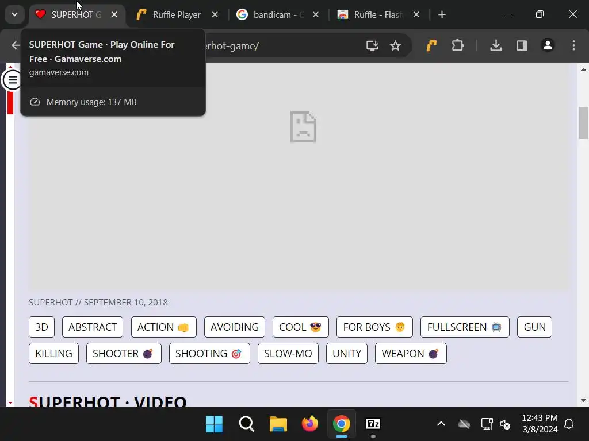Screen dimensions: 589x441
Task: Click the Chrome taskbar icon
Action: [x=341, y=424]
